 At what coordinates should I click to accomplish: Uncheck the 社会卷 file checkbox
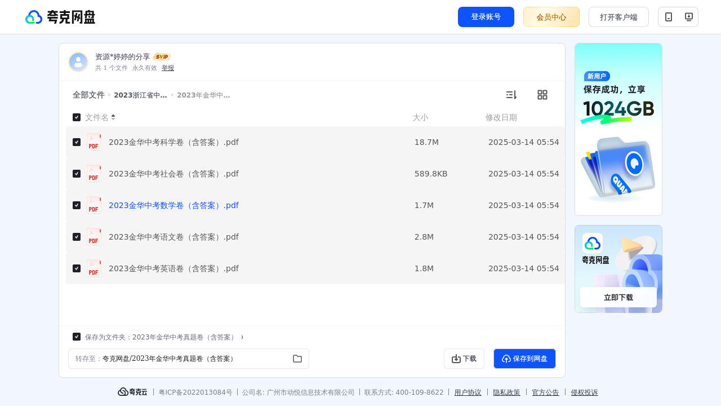tap(77, 174)
